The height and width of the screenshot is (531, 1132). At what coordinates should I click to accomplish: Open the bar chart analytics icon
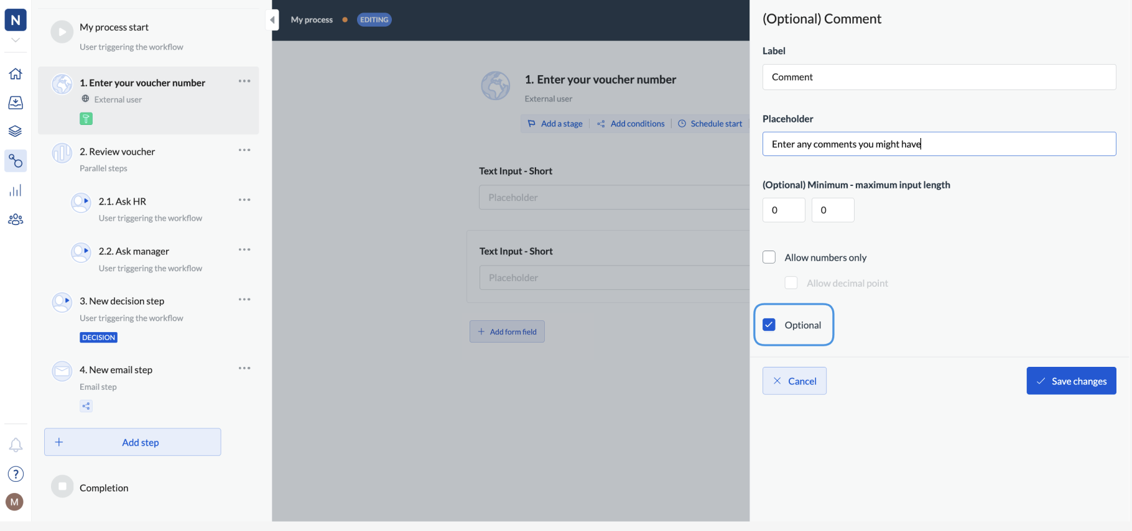(x=16, y=190)
